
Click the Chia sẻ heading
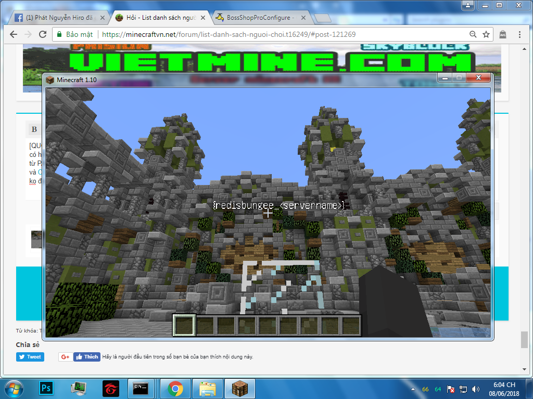28,345
